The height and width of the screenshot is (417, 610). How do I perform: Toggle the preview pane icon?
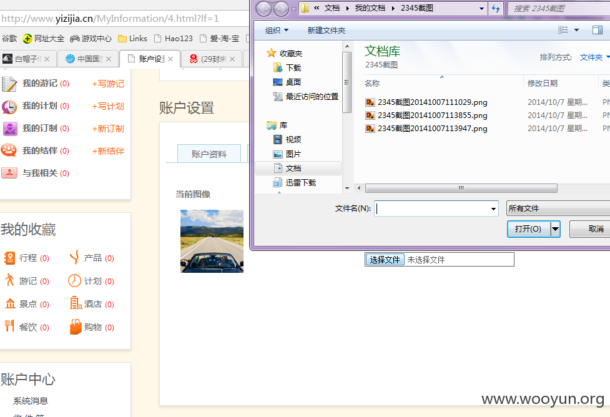click(597, 30)
